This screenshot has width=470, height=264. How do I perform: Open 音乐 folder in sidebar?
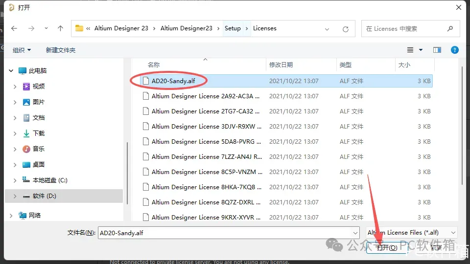coord(39,149)
